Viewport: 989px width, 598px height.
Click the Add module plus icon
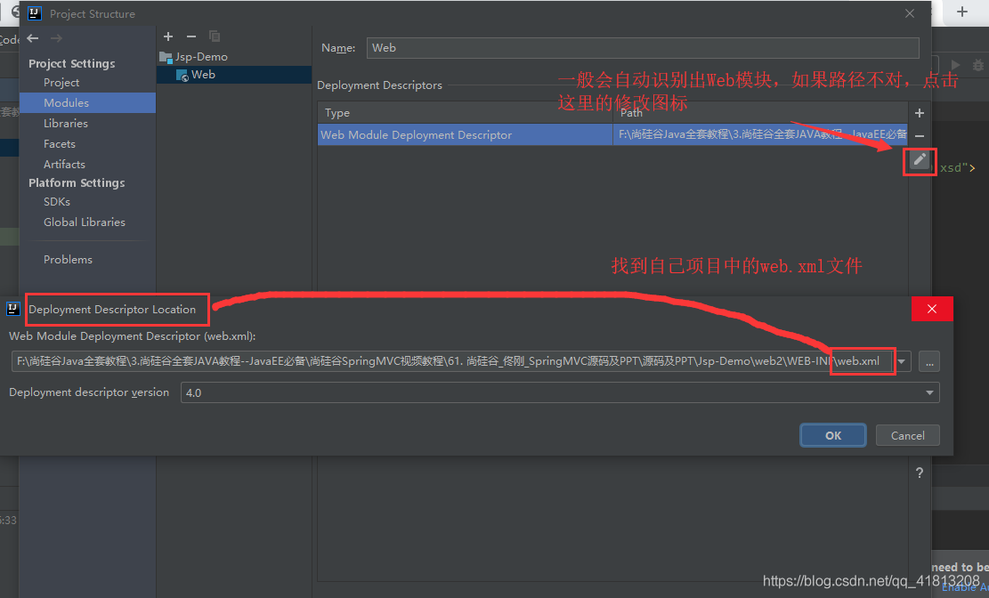click(168, 36)
